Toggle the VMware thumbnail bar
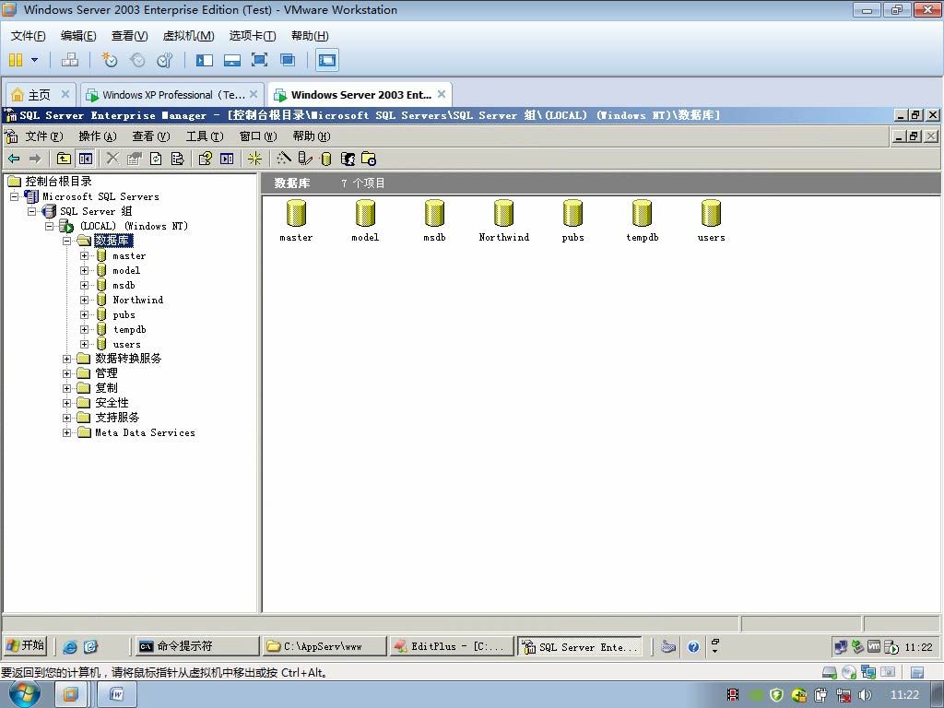This screenshot has height=708, width=944. tap(231, 60)
